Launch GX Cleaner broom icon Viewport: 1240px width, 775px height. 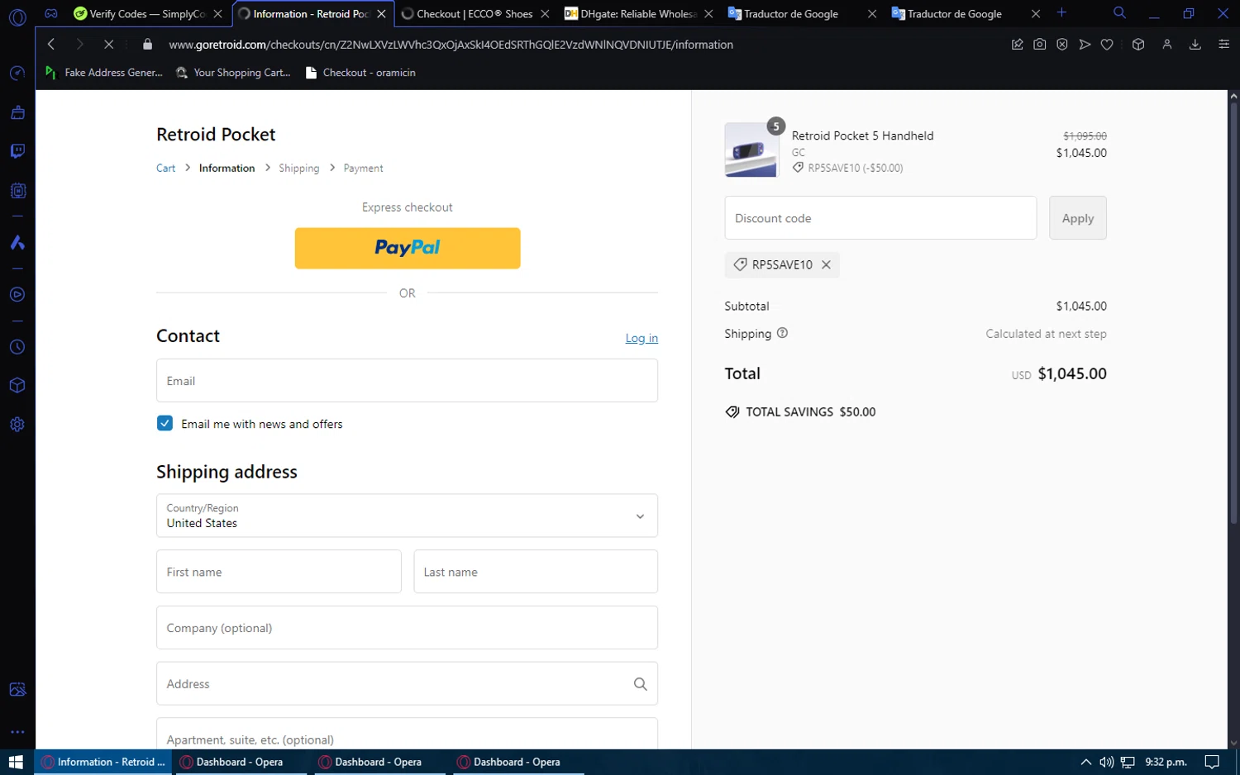(x=17, y=112)
